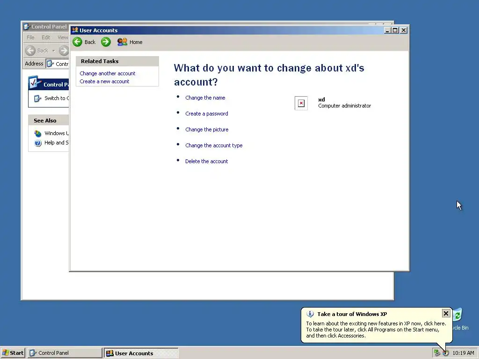Go back with the green Back arrow
The image size is (479, 359).
coord(78,42)
